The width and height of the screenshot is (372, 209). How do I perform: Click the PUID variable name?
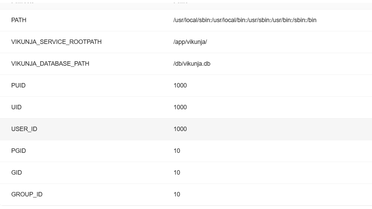tap(18, 85)
